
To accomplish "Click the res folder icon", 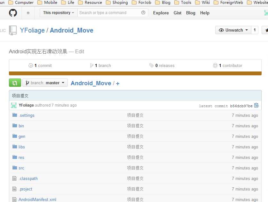I will 15,157.
